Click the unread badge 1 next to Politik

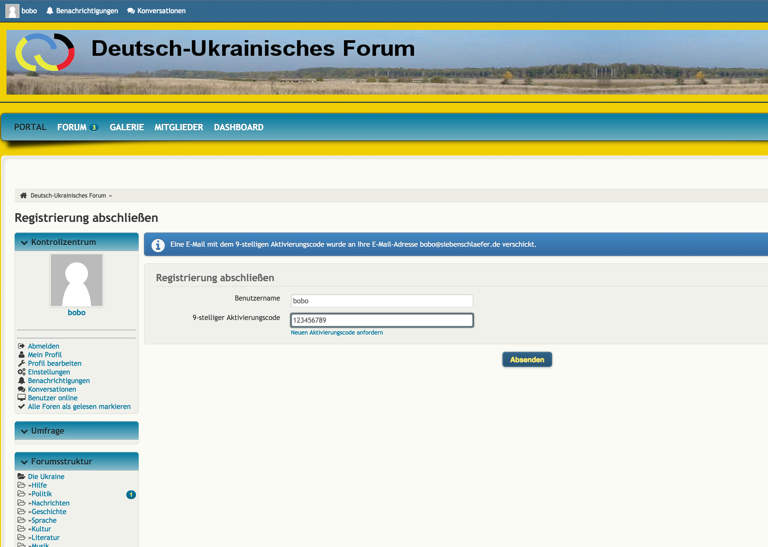(131, 494)
